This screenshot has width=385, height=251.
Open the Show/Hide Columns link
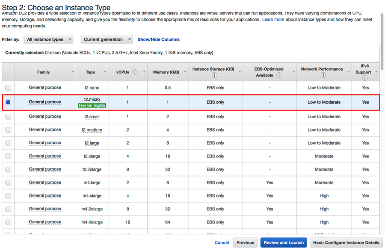pyautogui.click(x=158, y=39)
